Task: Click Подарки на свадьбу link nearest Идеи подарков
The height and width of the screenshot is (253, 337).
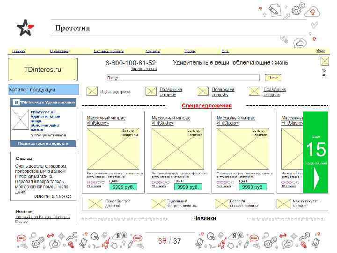Action: 171,92
